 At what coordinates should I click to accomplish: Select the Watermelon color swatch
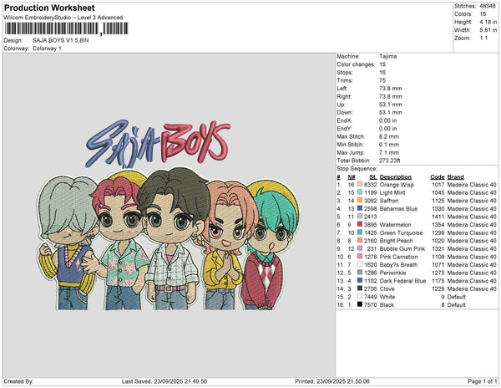(360, 225)
